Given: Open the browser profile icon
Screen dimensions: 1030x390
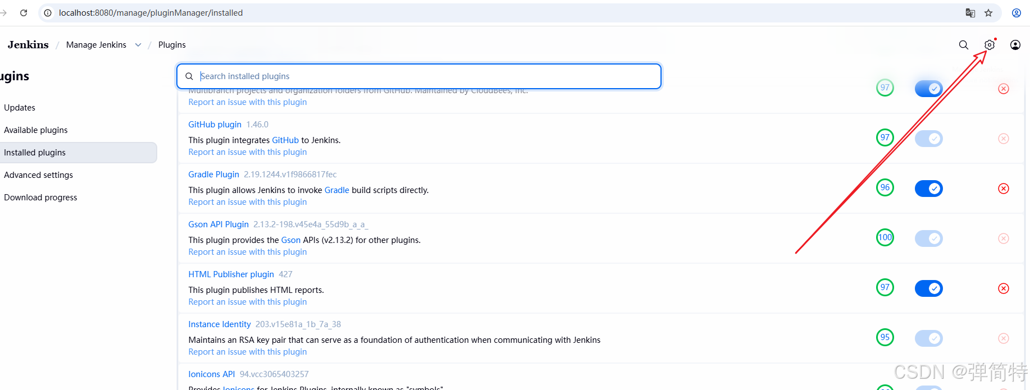Looking at the screenshot, I should point(1017,13).
